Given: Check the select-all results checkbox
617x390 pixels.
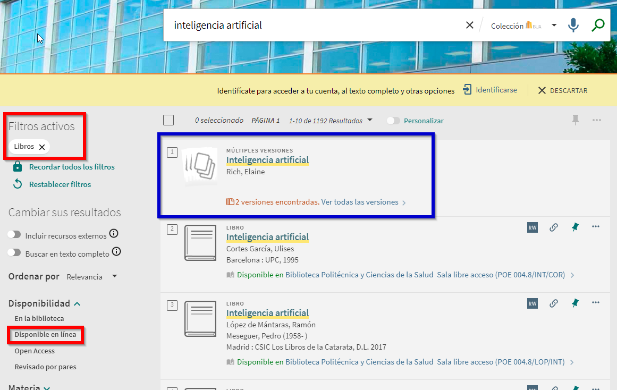Looking at the screenshot, I should (x=168, y=120).
